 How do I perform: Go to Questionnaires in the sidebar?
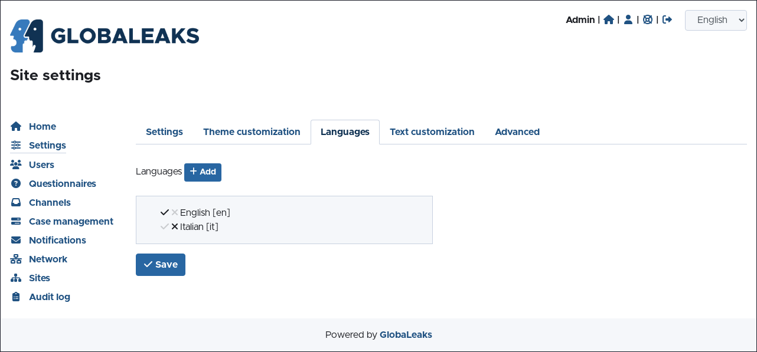[62, 183]
